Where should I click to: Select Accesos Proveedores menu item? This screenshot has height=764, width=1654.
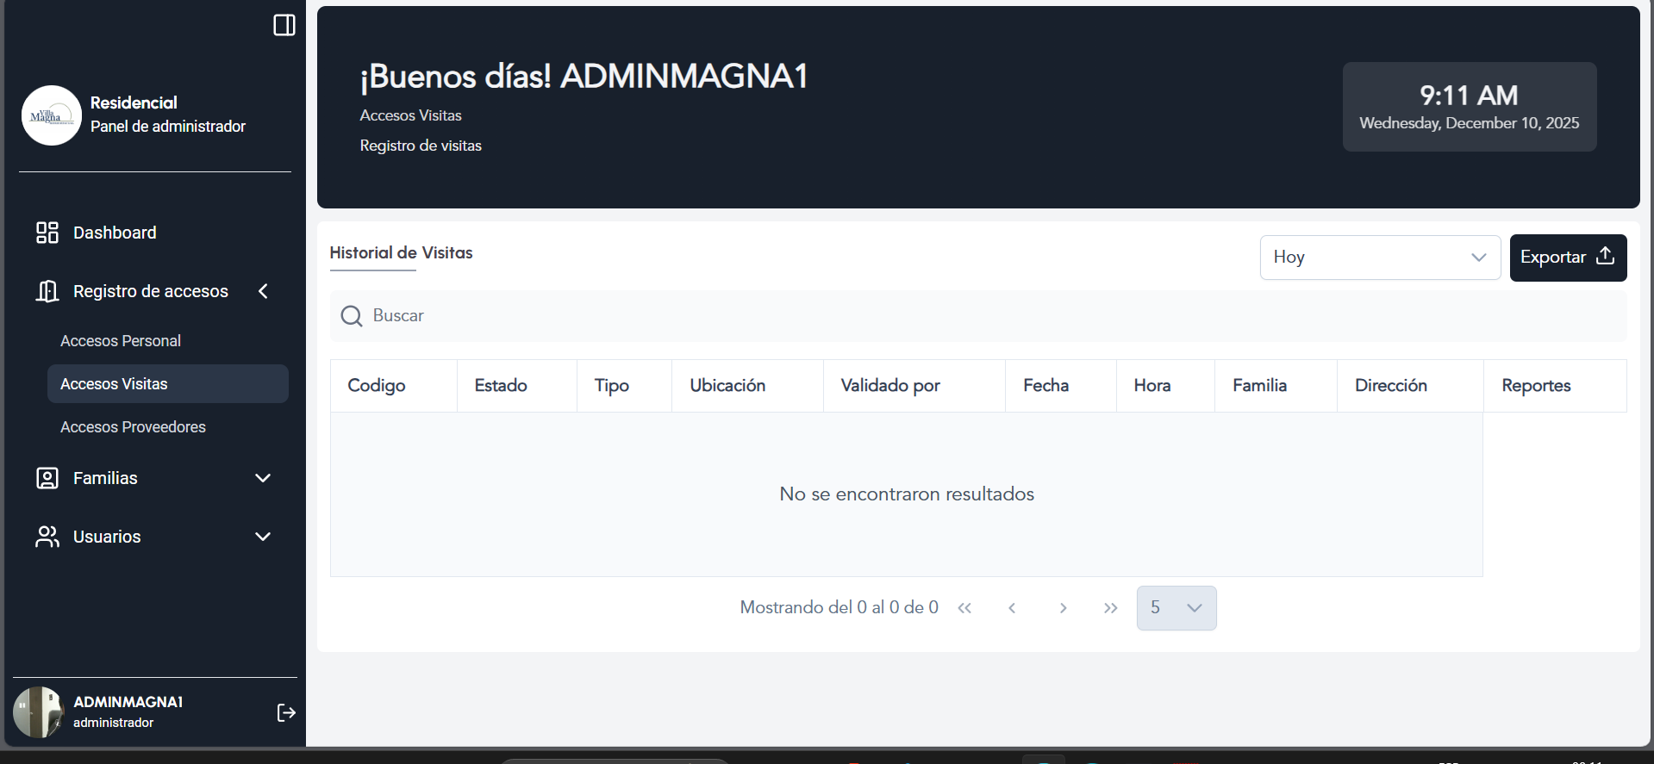[x=133, y=427]
